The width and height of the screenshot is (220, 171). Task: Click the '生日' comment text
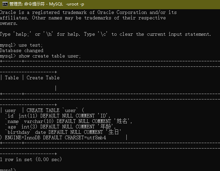pyautogui.click(x=114, y=132)
